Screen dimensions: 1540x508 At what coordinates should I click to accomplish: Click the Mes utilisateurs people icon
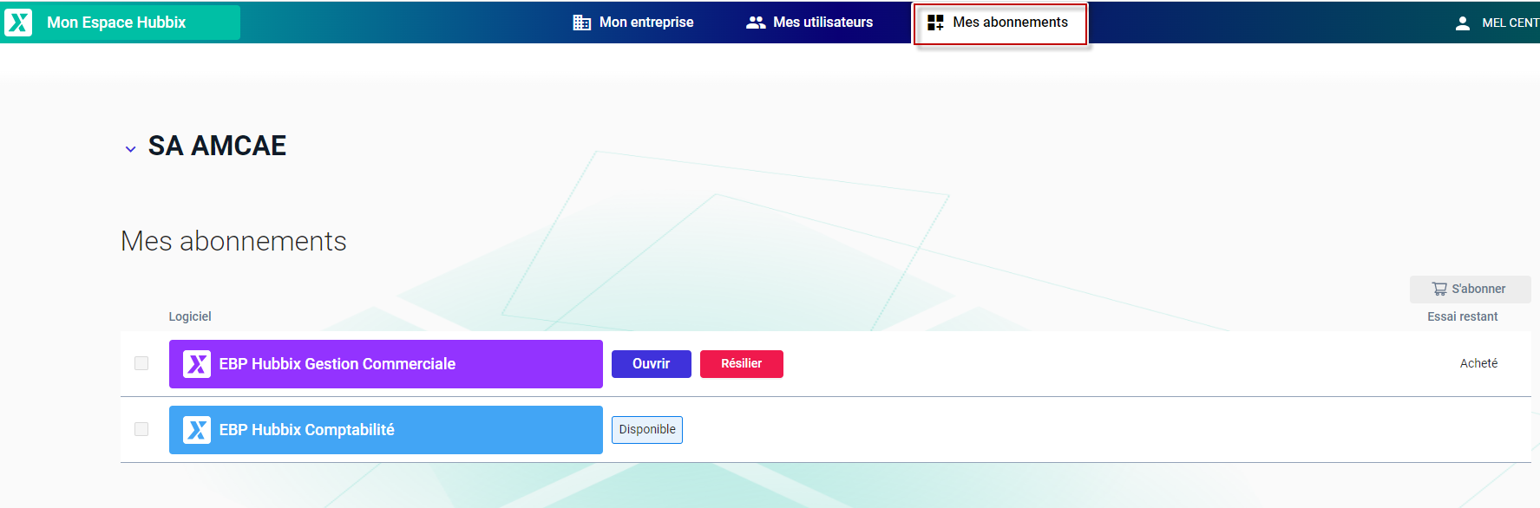(756, 23)
